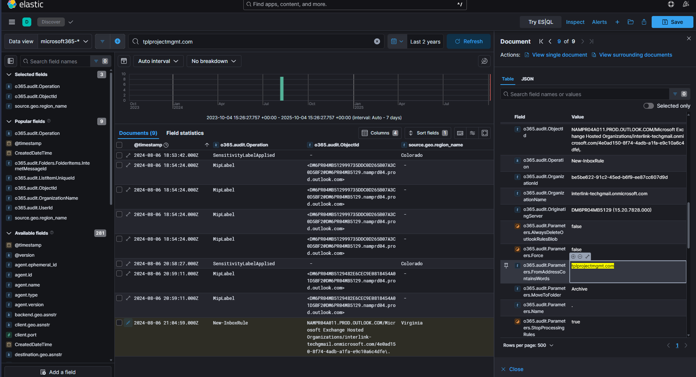696x377 pixels.
Task: Expand the No breakdown selector
Action: [213, 61]
